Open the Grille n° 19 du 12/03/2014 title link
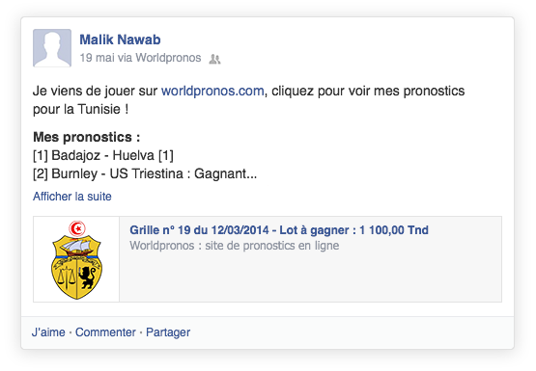The width and height of the screenshot is (536, 371). point(279,230)
